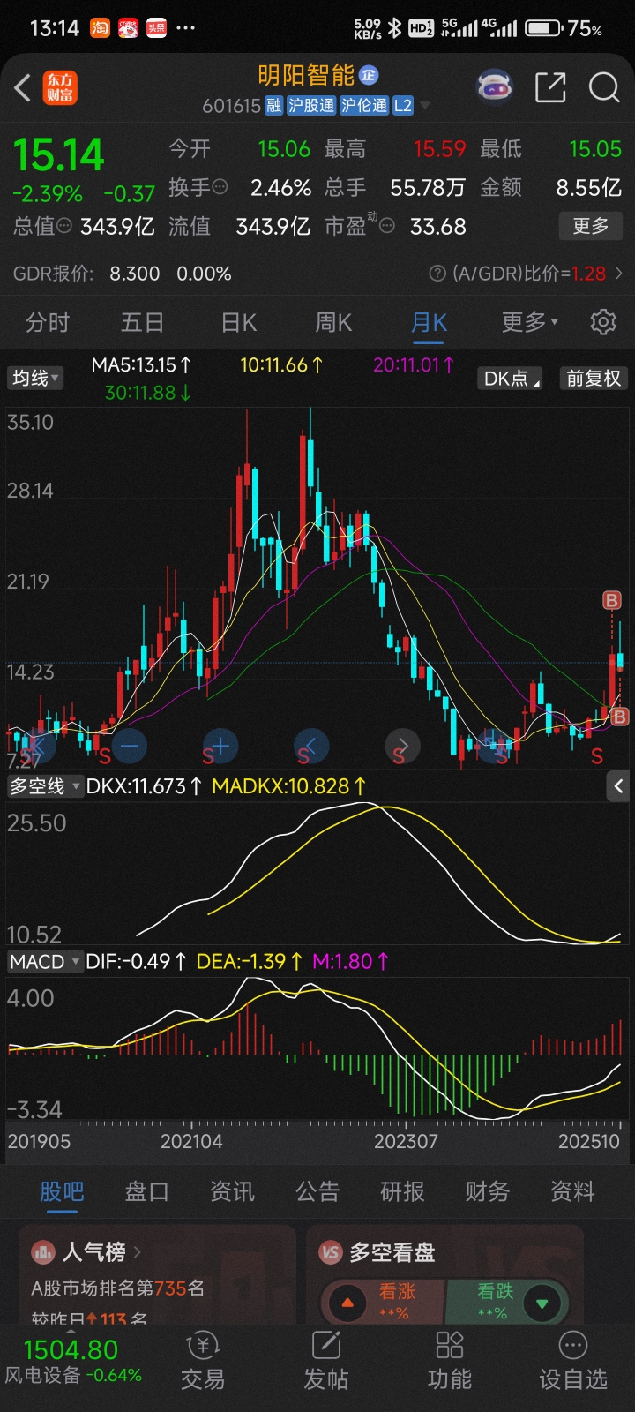Tap the GDR报价 8.300 value
635x1412 pixels.
(x=135, y=274)
